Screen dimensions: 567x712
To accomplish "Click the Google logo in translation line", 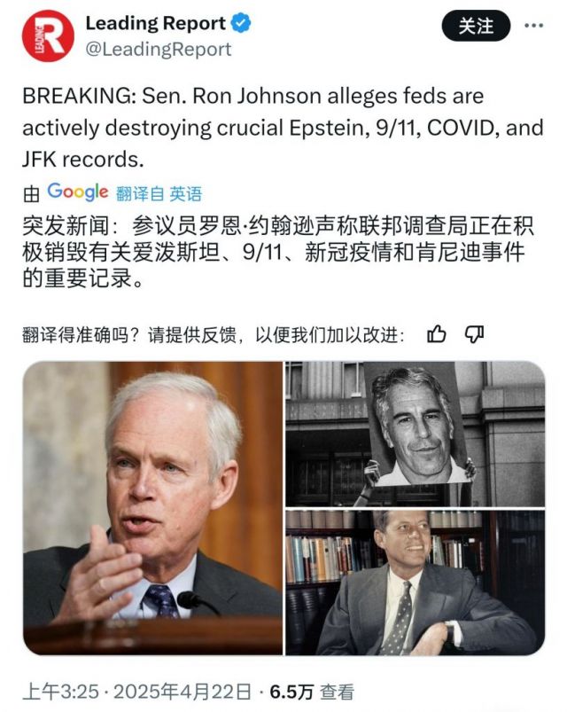I will (78, 192).
